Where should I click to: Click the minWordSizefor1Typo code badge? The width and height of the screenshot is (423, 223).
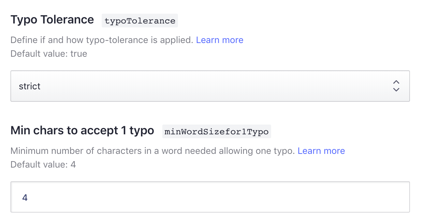click(x=216, y=132)
